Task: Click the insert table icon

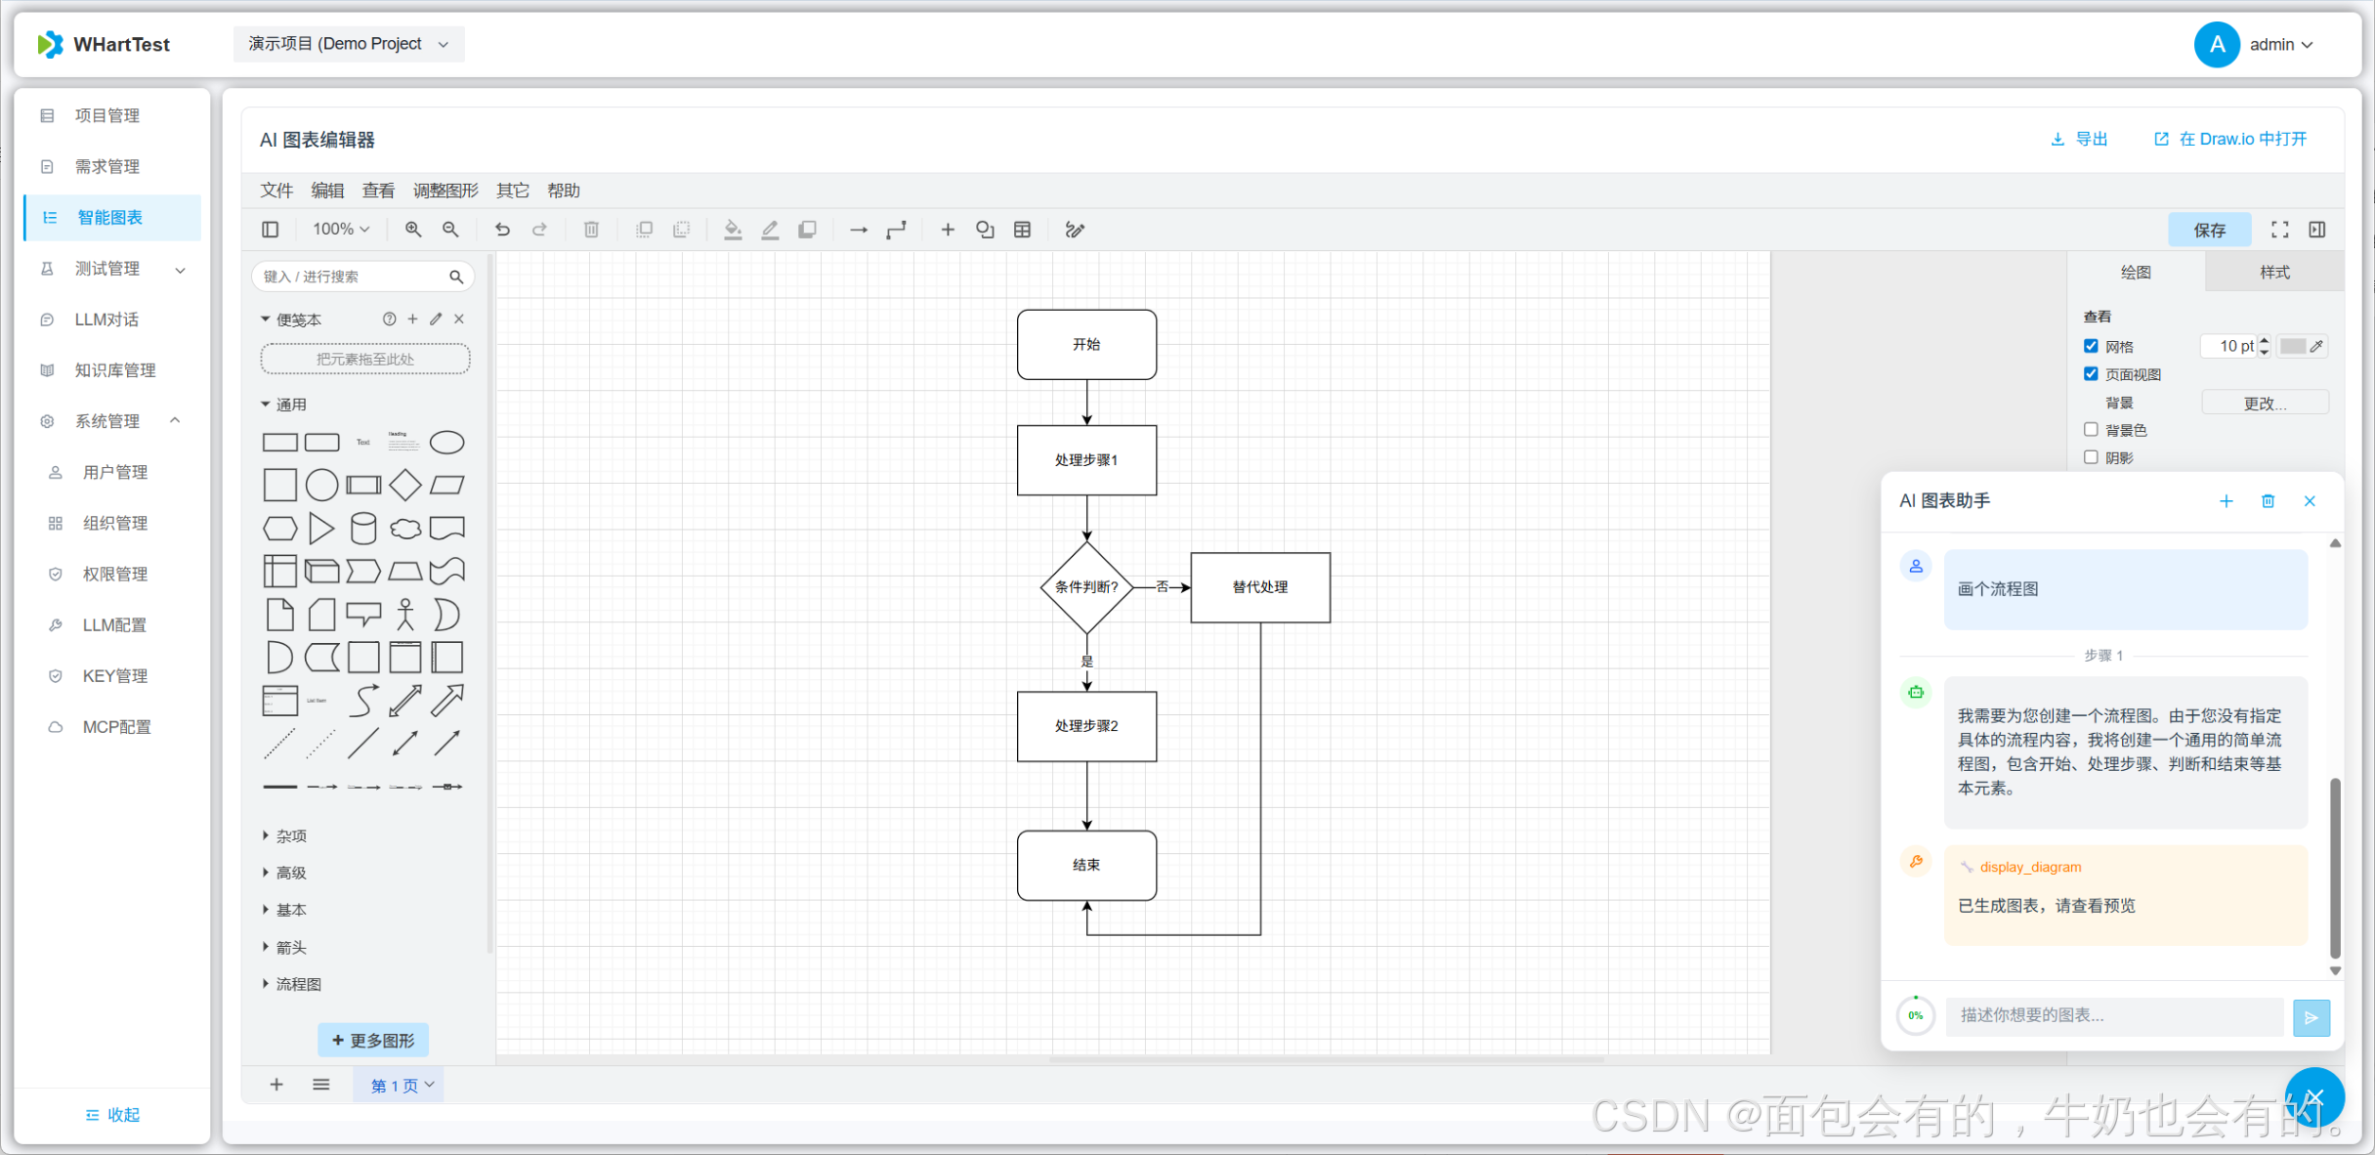Action: click(1022, 230)
